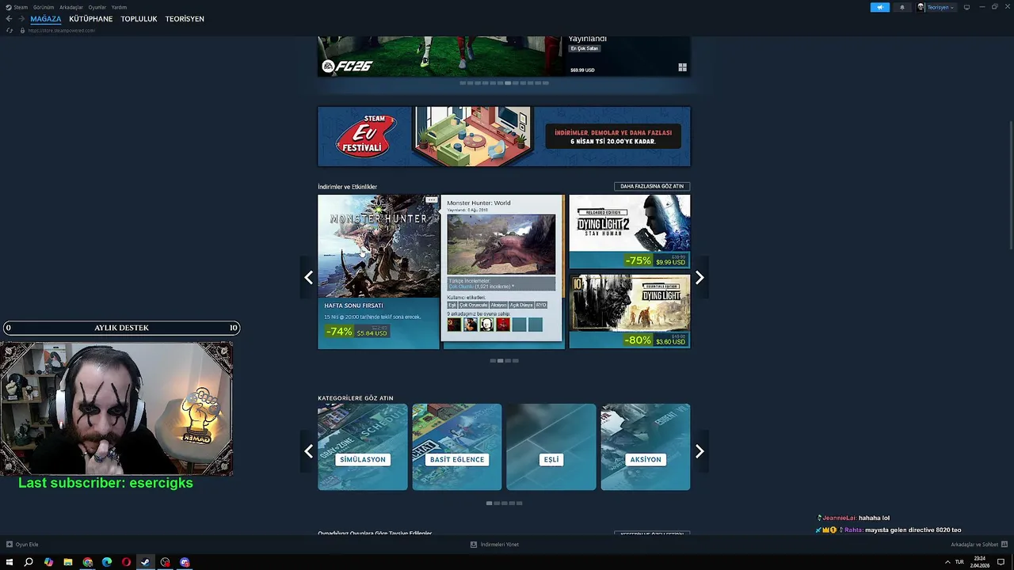Open İndirmeleri Yönet downloads manager
The image size is (1014, 570).
click(494, 545)
